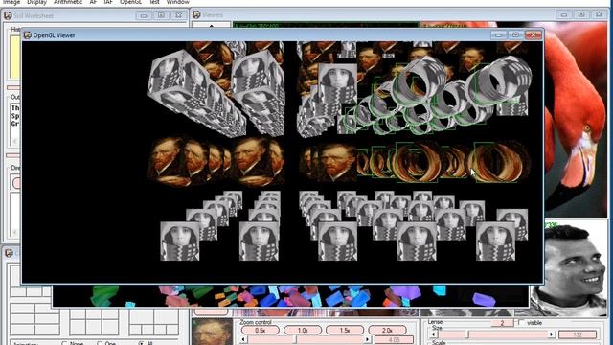Open the Image menu
The width and height of the screenshot is (613, 345).
click(11, 2)
